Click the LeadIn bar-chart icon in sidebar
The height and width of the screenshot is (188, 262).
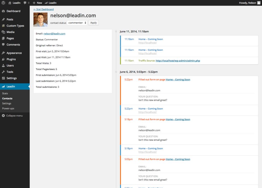pyautogui.click(x=3, y=86)
